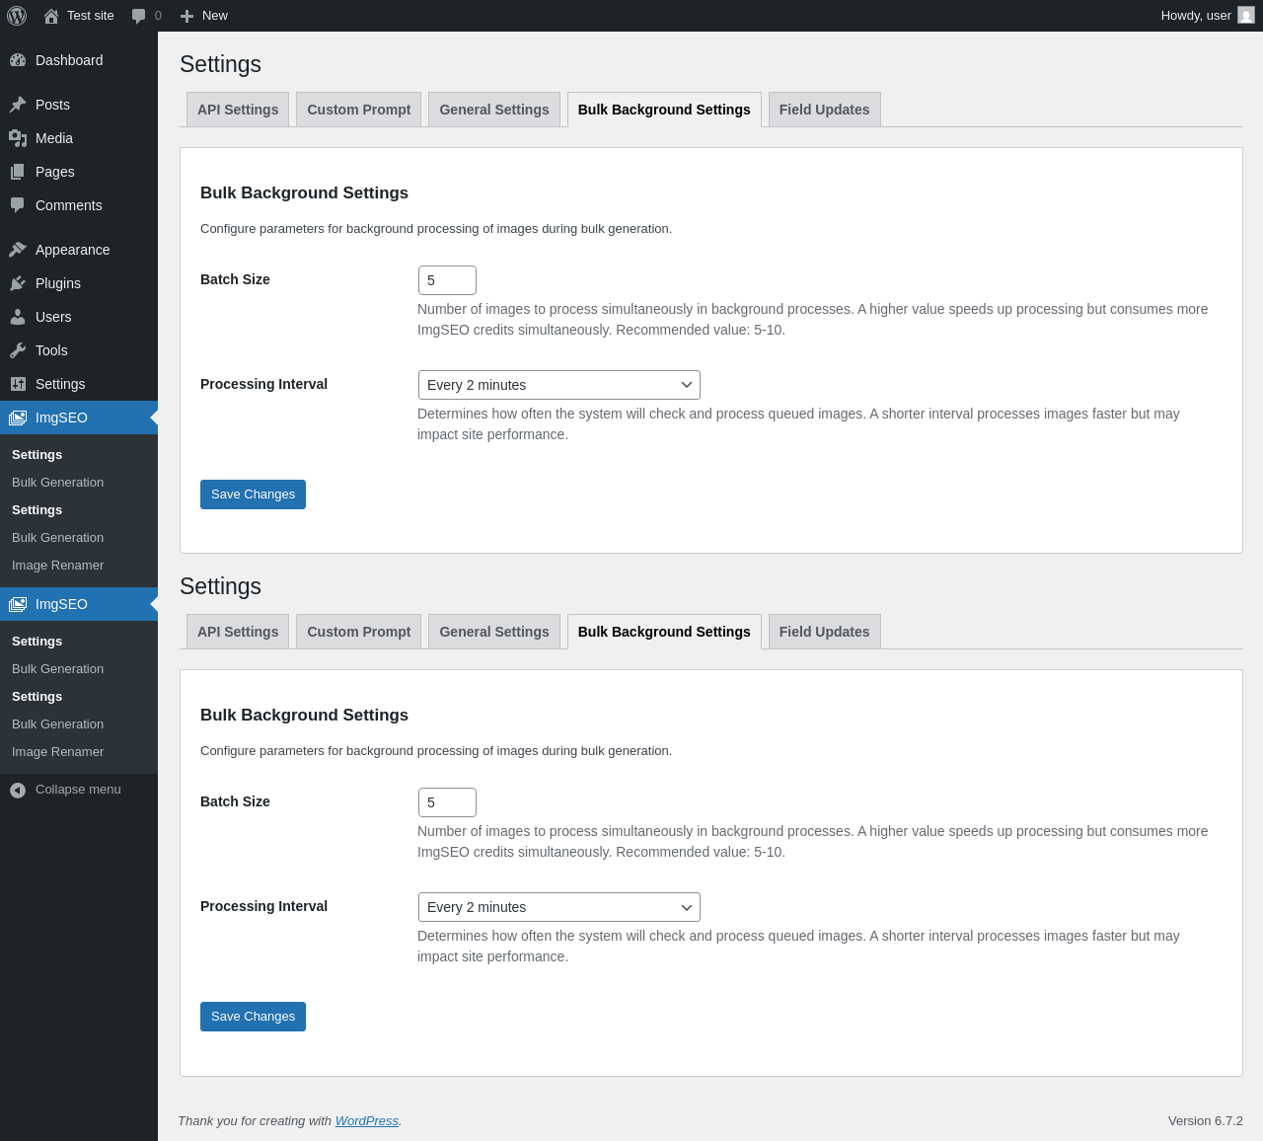The height and width of the screenshot is (1141, 1263).
Task: Switch to lower API Settings tab
Action: tap(238, 632)
